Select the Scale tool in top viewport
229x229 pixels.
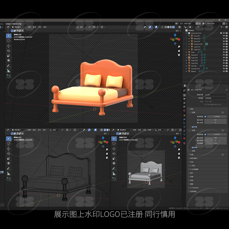click(9, 56)
